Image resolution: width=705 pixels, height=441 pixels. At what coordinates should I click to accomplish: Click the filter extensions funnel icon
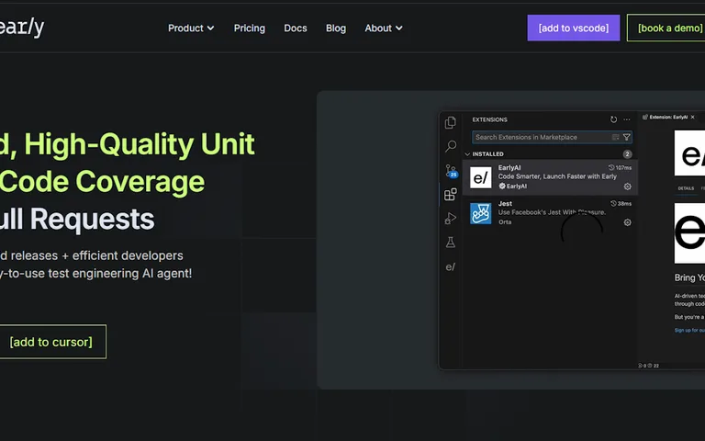626,137
